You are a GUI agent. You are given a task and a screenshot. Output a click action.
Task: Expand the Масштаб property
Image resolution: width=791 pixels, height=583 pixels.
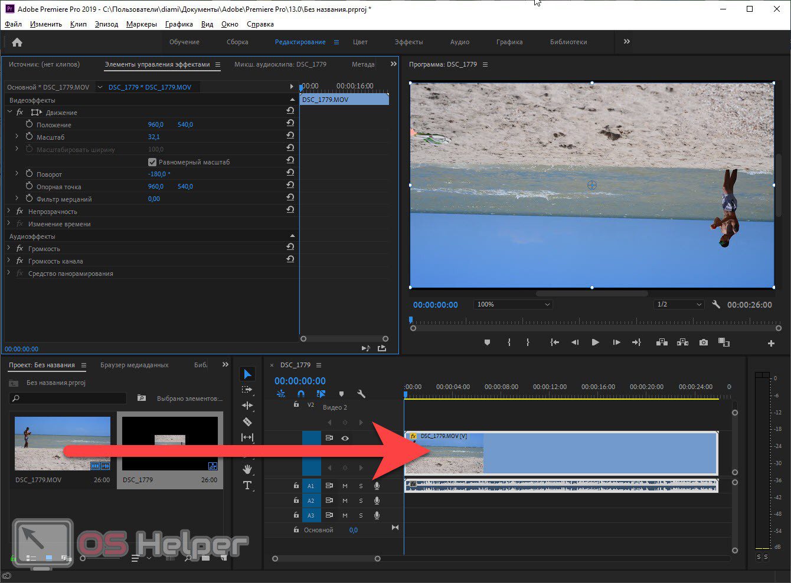coord(17,137)
